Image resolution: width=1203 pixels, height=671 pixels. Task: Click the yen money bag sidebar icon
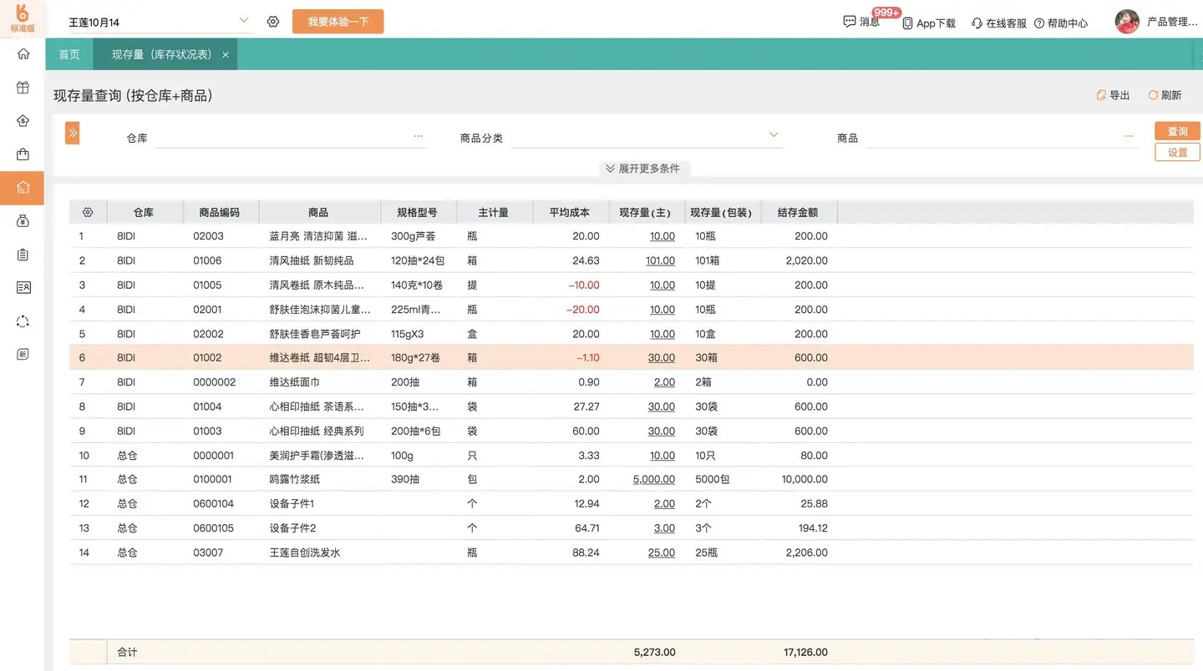point(23,221)
